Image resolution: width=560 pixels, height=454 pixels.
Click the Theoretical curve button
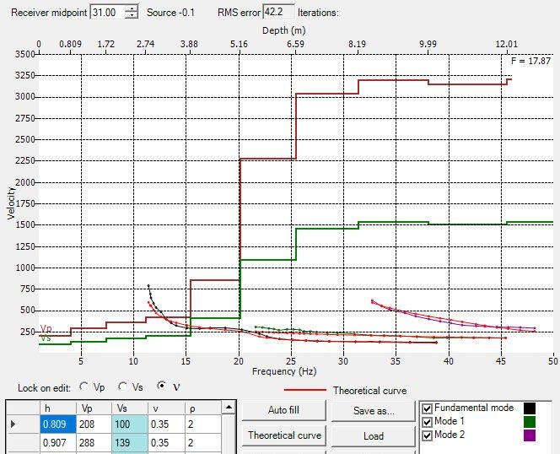(284, 435)
